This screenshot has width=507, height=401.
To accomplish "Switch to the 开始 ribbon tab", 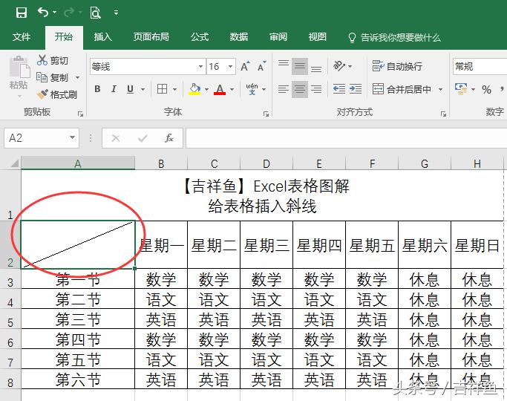I will (x=64, y=37).
